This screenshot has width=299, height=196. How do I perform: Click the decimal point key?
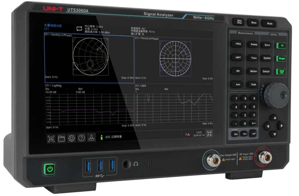tap(236, 124)
